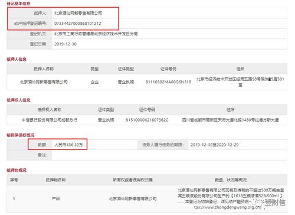Select company name in 抵押人名称 column

point(44,82)
